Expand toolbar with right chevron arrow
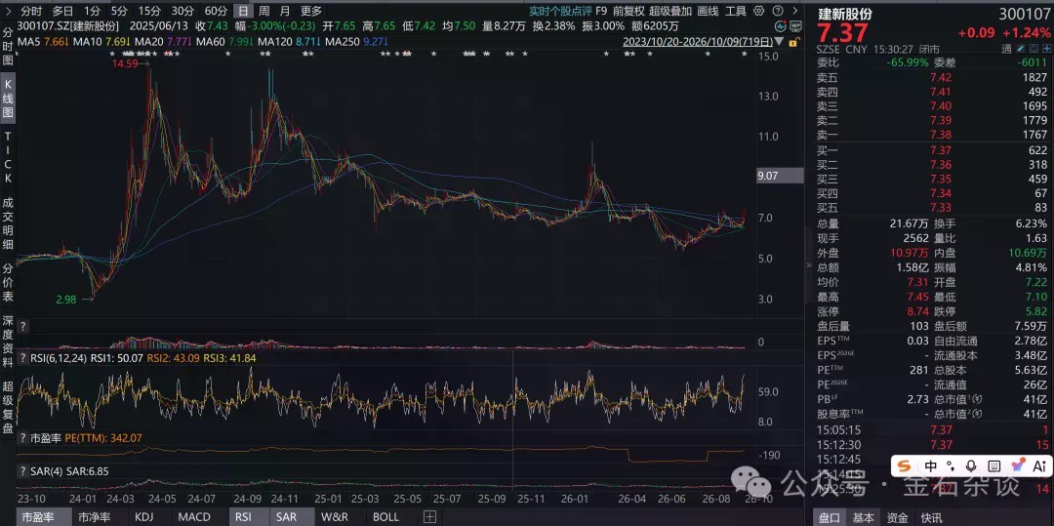This screenshot has width=1054, height=526. (x=795, y=11)
